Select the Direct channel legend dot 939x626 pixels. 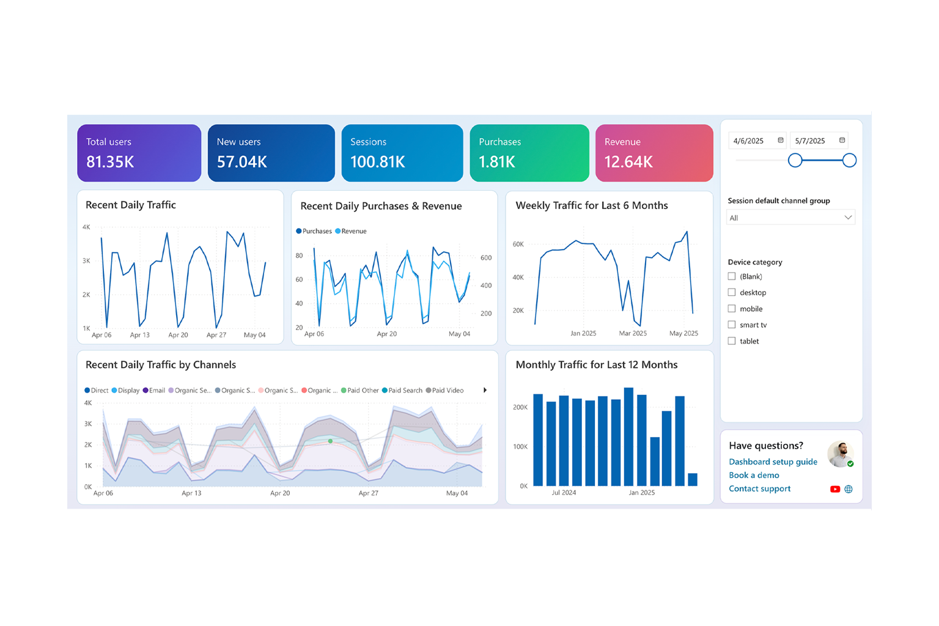tap(86, 390)
